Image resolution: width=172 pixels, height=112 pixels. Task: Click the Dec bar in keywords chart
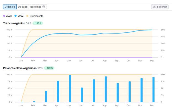tap(153, 90)
